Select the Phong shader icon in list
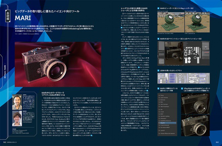 pyautogui.click(x=159, y=95)
